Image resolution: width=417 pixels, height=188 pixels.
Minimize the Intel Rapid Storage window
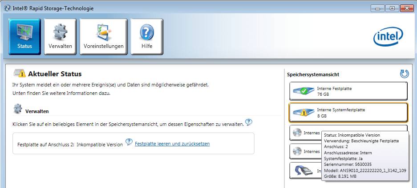378,8
